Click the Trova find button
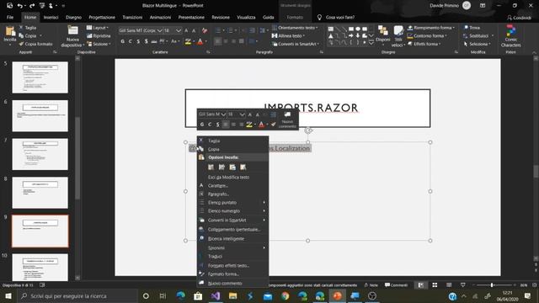This screenshot has height=303, width=539. pyautogui.click(x=472, y=28)
